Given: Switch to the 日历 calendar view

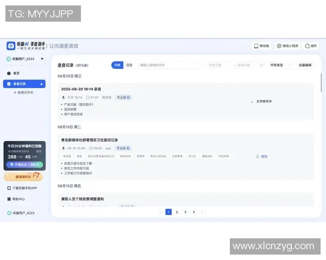Looking at the screenshot, I should tap(129, 65).
